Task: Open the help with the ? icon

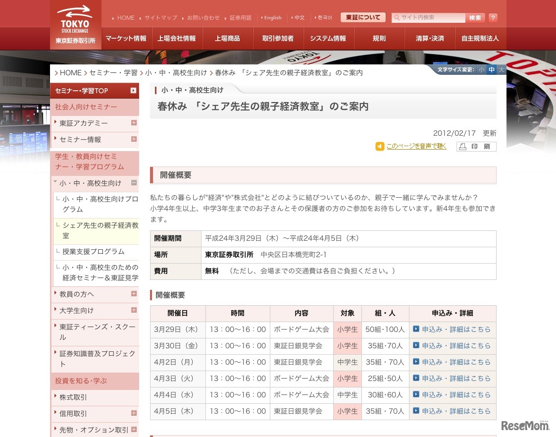Action: pyautogui.click(x=493, y=17)
